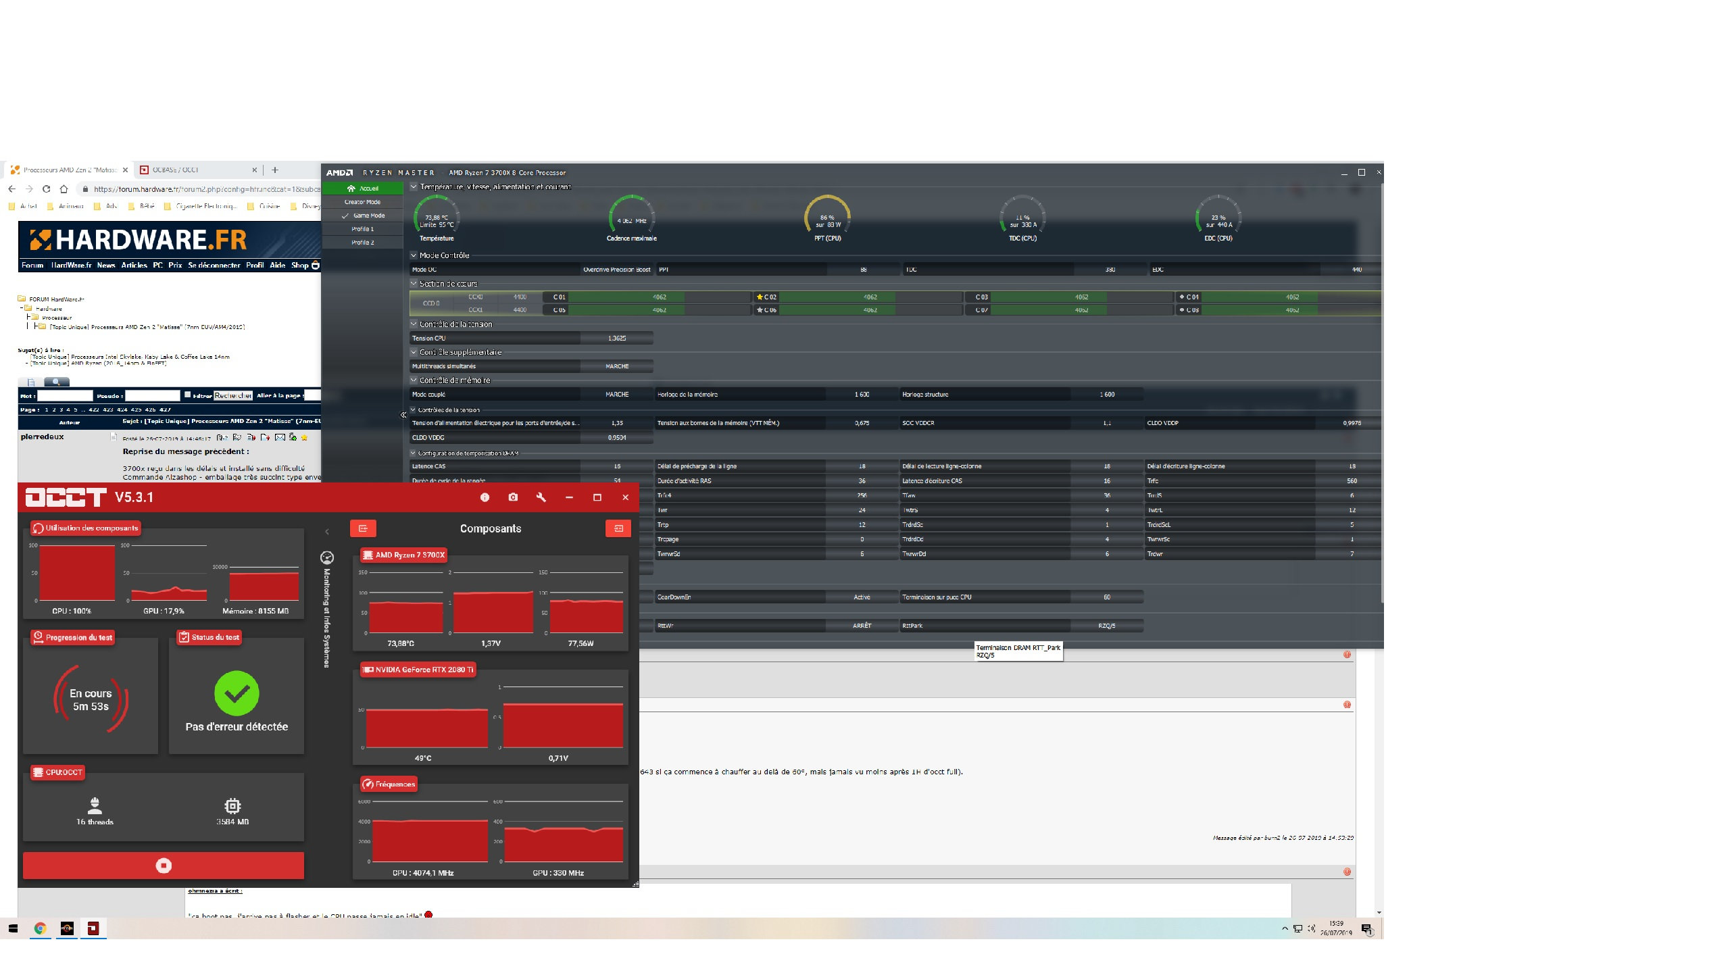Click the Mode couplé MARCHE value
The height and width of the screenshot is (973, 1730).
617,395
